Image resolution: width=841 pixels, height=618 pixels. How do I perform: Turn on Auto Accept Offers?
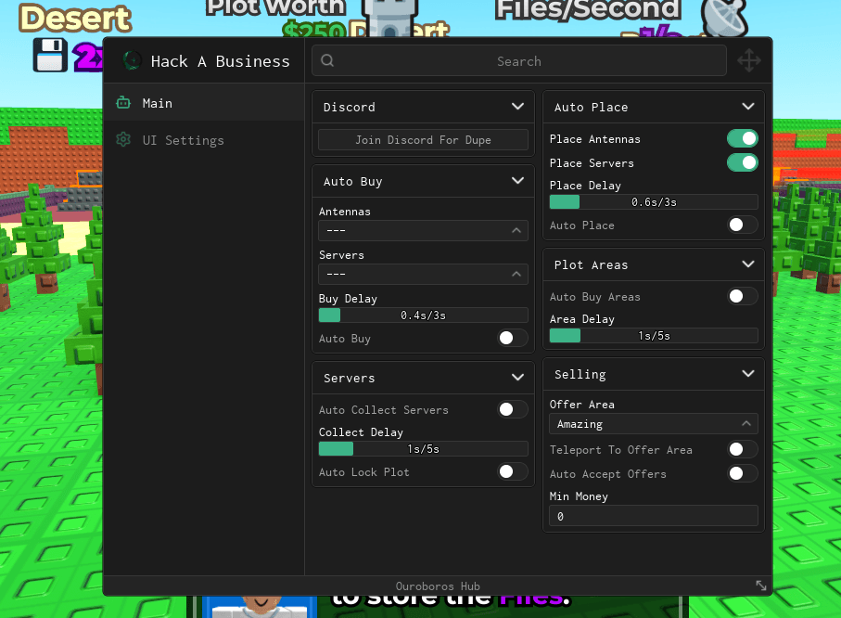click(743, 473)
